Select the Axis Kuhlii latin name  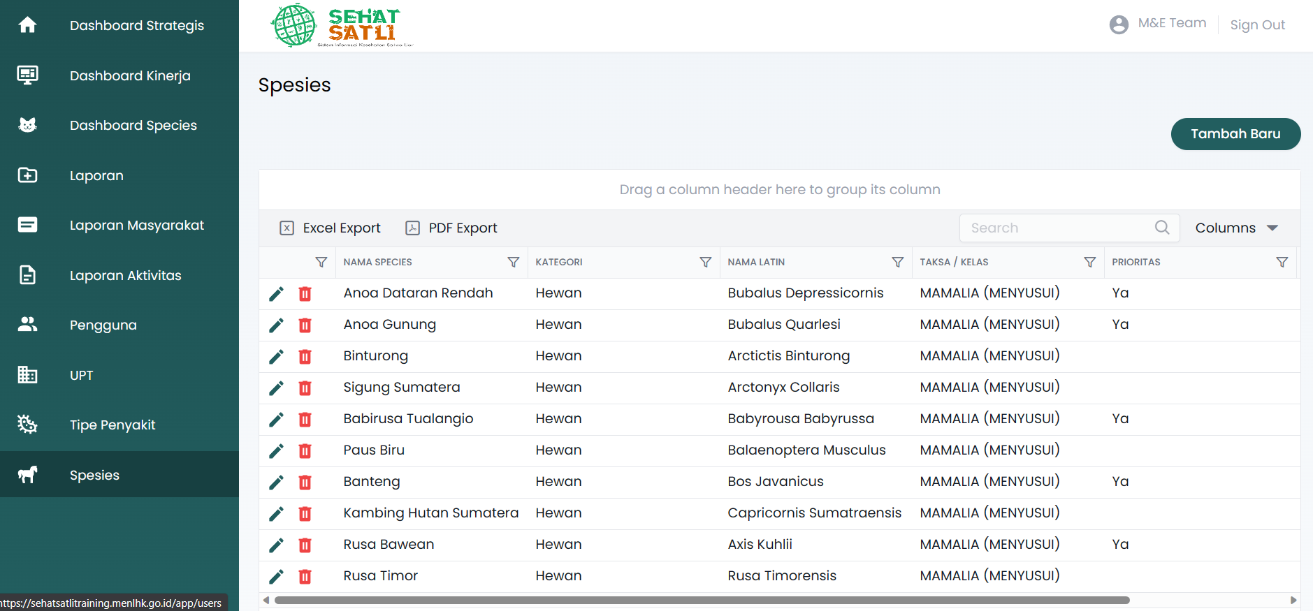[760, 545]
